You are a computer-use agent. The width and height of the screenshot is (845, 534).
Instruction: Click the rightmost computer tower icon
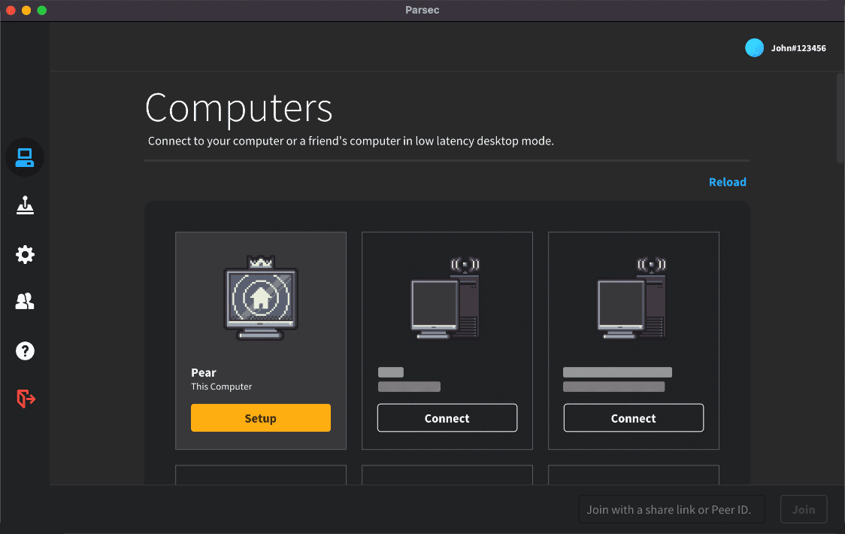(x=632, y=299)
